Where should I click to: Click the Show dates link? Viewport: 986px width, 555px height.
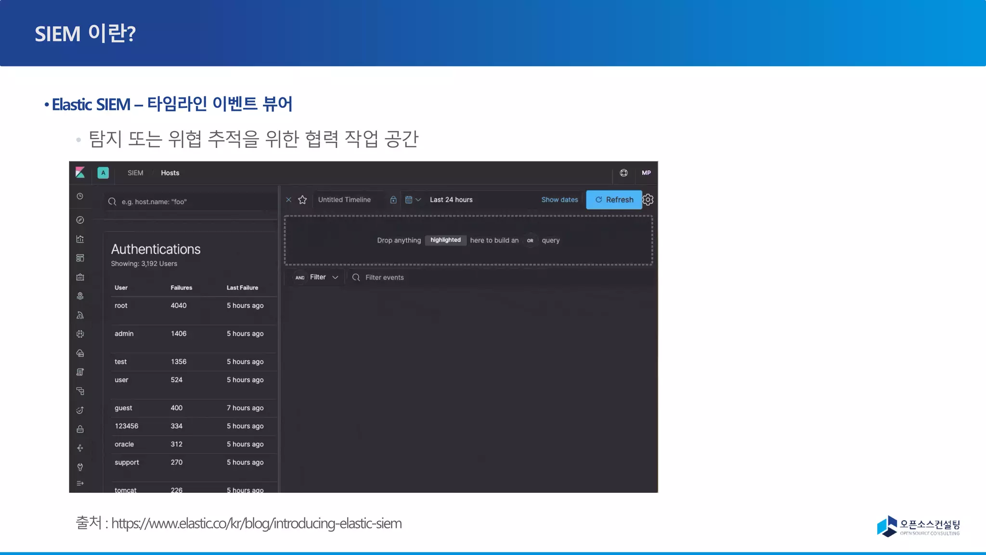click(x=559, y=199)
